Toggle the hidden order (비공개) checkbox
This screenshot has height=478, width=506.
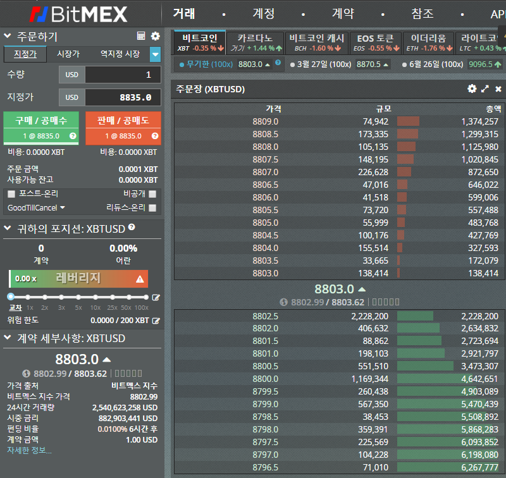[x=152, y=194]
